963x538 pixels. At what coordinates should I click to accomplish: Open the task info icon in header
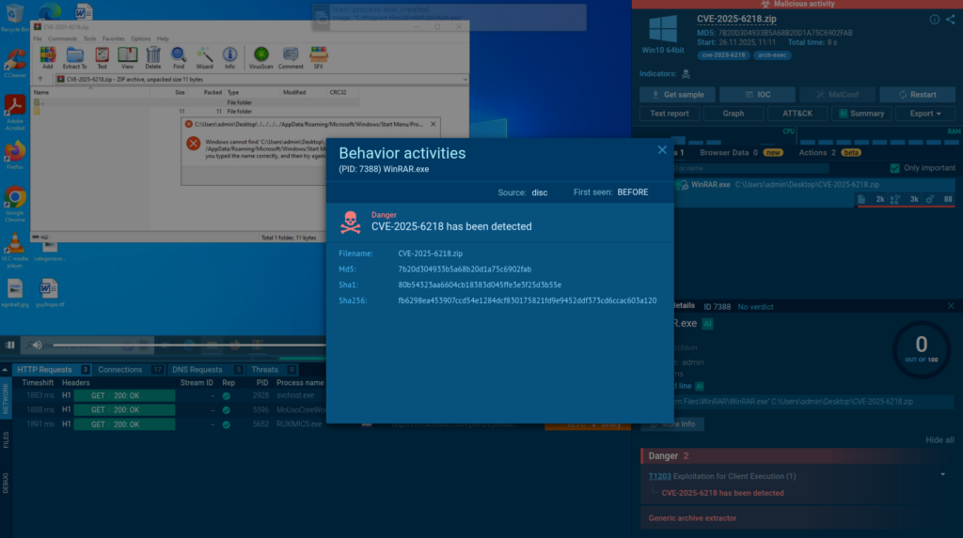(934, 19)
